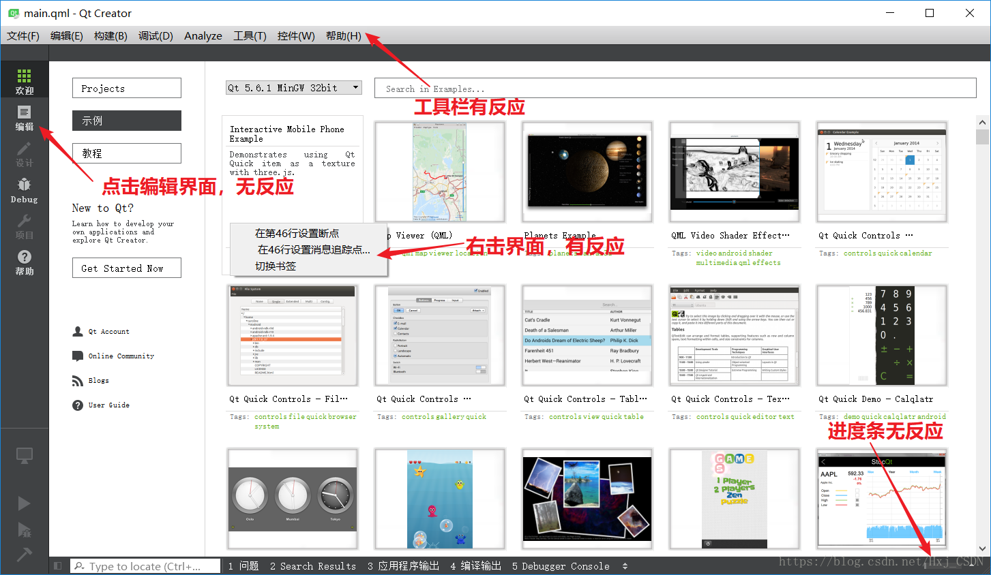Viewport: 991px width, 575px height.
Task: Focus the Search in Examples field
Action: [675, 88]
